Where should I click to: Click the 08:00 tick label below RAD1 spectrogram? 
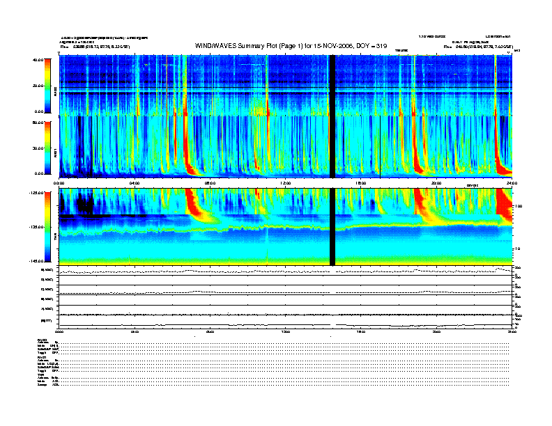pyautogui.click(x=210, y=183)
